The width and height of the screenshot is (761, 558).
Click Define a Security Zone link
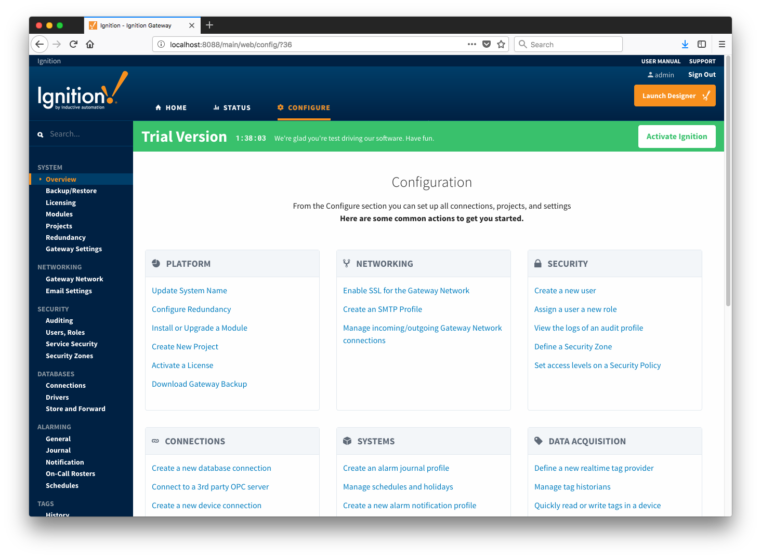[573, 347]
